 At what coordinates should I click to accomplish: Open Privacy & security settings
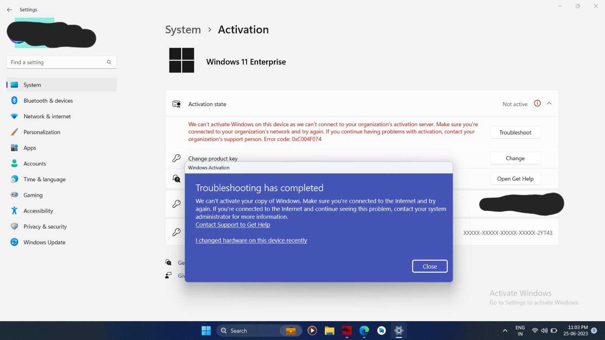point(61,227)
